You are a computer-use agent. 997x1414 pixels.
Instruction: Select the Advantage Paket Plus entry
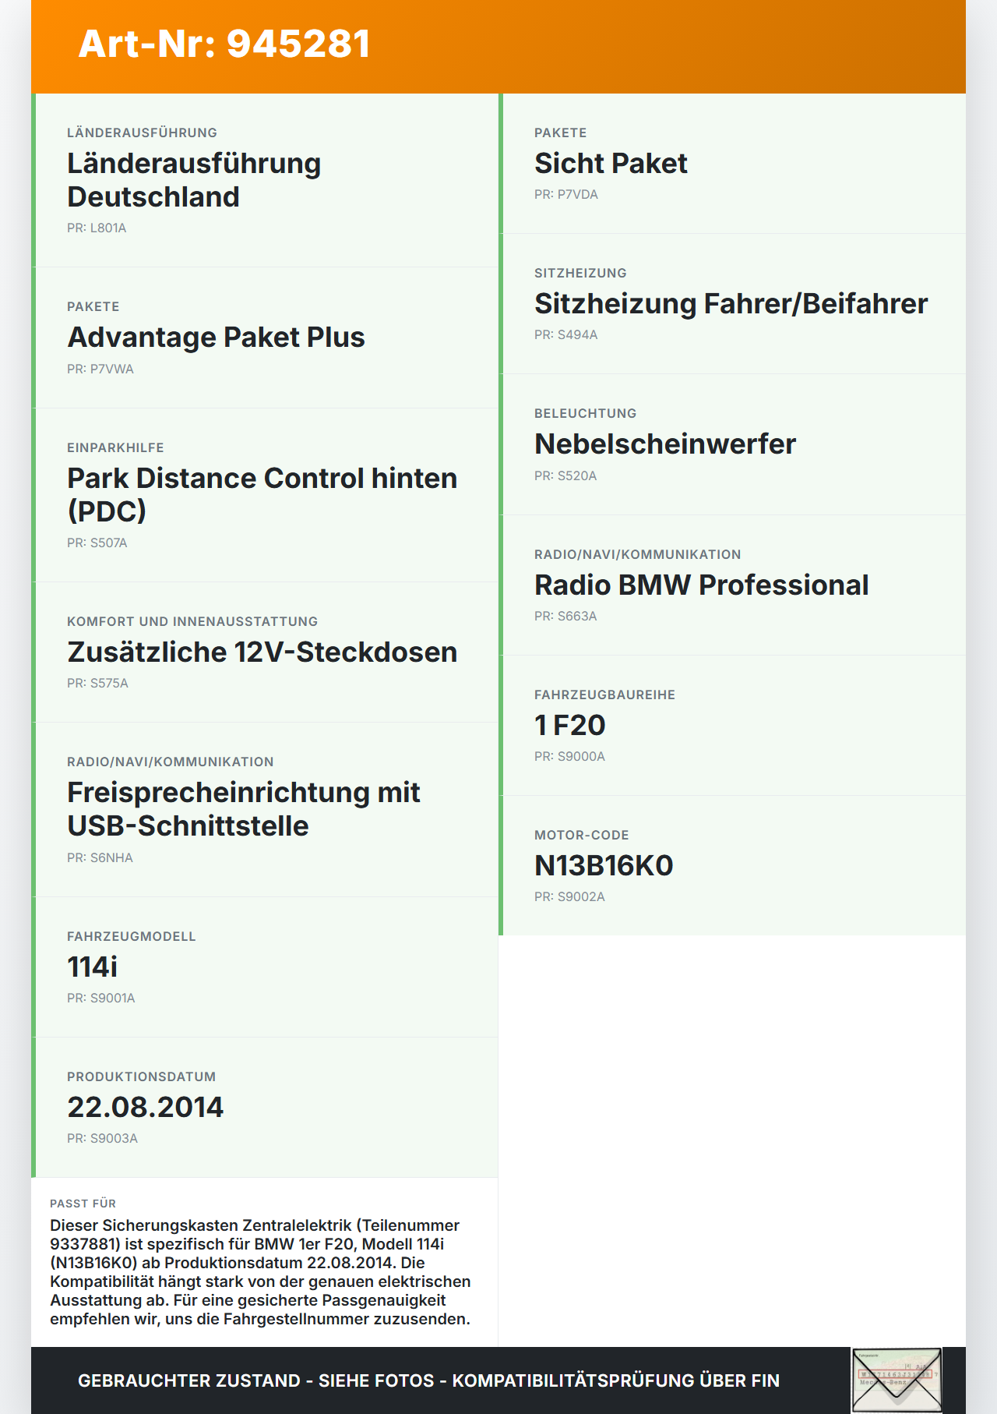point(265,338)
